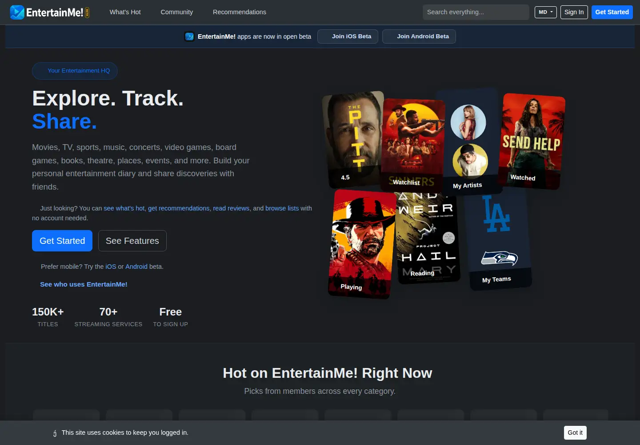
Task: Click Join iOS Beta button
Action: [x=348, y=36]
